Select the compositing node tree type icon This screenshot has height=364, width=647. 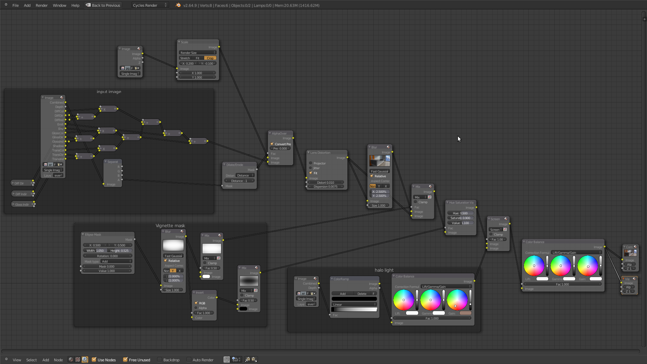tap(85, 360)
